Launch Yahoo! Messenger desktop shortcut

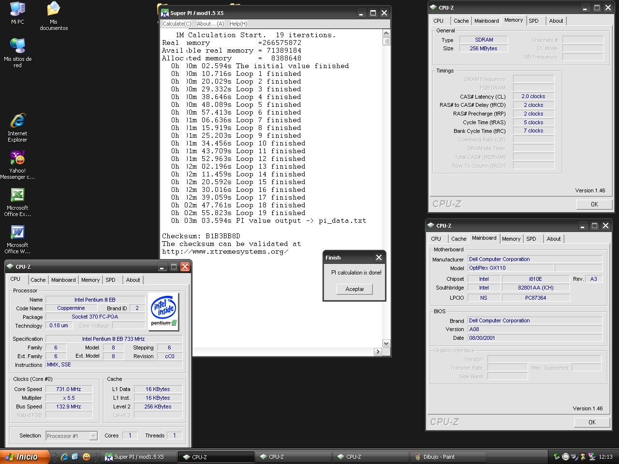coord(17,165)
